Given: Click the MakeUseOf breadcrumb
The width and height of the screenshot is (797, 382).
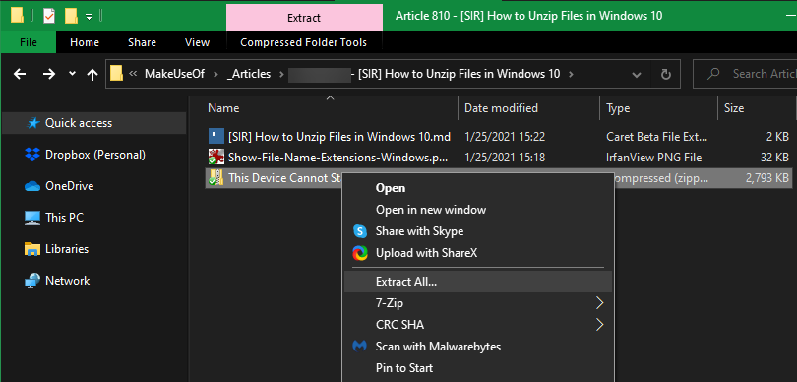Looking at the screenshot, I should tap(174, 74).
